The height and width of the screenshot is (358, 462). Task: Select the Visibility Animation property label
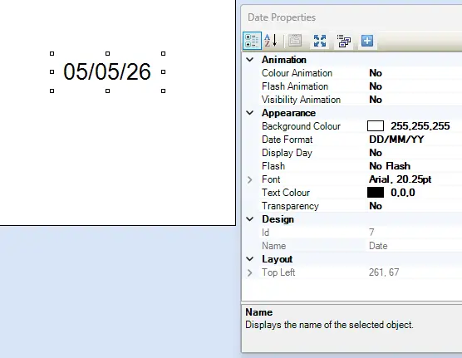pos(301,100)
